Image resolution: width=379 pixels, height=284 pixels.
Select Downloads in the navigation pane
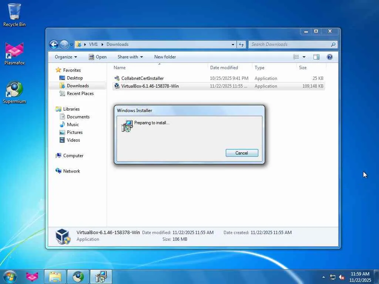pyautogui.click(x=78, y=86)
